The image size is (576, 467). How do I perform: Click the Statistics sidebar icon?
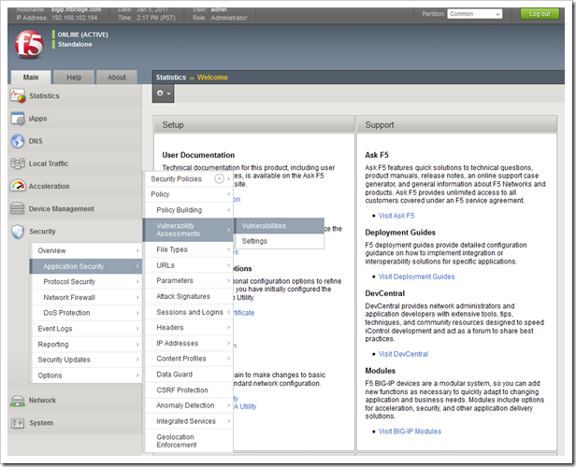pyautogui.click(x=18, y=96)
